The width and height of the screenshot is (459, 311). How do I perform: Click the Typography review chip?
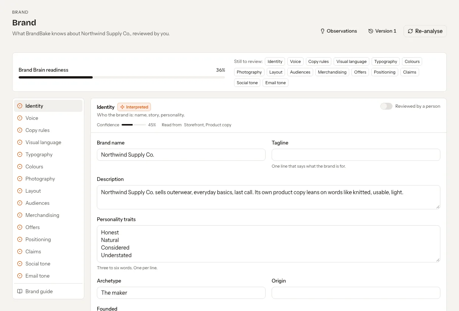pyautogui.click(x=386, y=61)
